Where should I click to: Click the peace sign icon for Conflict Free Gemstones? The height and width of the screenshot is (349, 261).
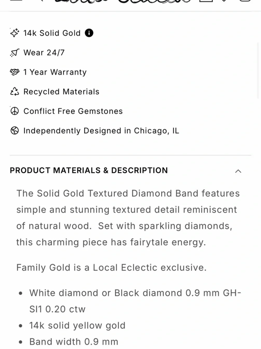15,111
